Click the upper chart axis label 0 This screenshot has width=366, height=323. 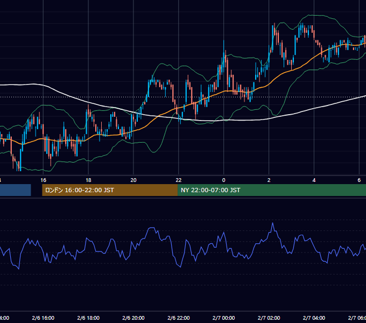223,180
